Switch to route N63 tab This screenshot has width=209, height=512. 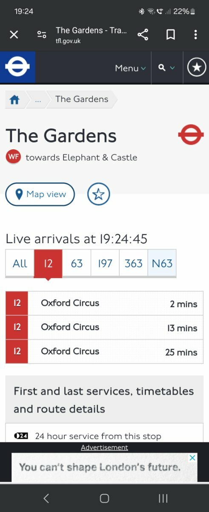point(162,263)
